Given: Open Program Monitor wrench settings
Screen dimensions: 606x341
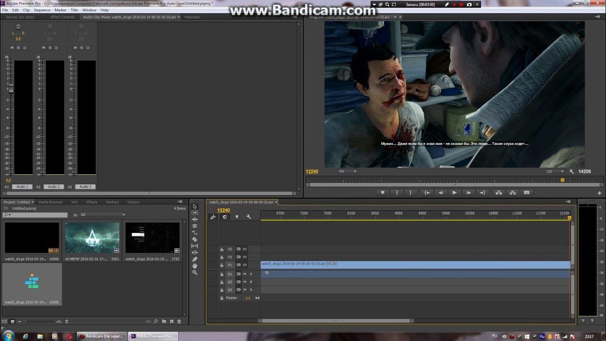Looking at the screenshot, I should pyautogui.click(x=571, y=171).
